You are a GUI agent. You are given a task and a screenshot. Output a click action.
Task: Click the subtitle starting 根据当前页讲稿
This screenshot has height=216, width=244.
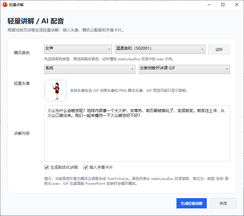[x=66, y=30]
